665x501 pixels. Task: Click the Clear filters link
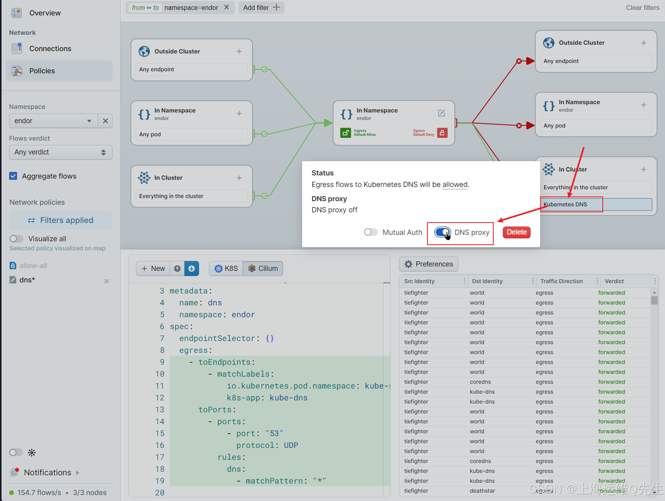(642, 8)
